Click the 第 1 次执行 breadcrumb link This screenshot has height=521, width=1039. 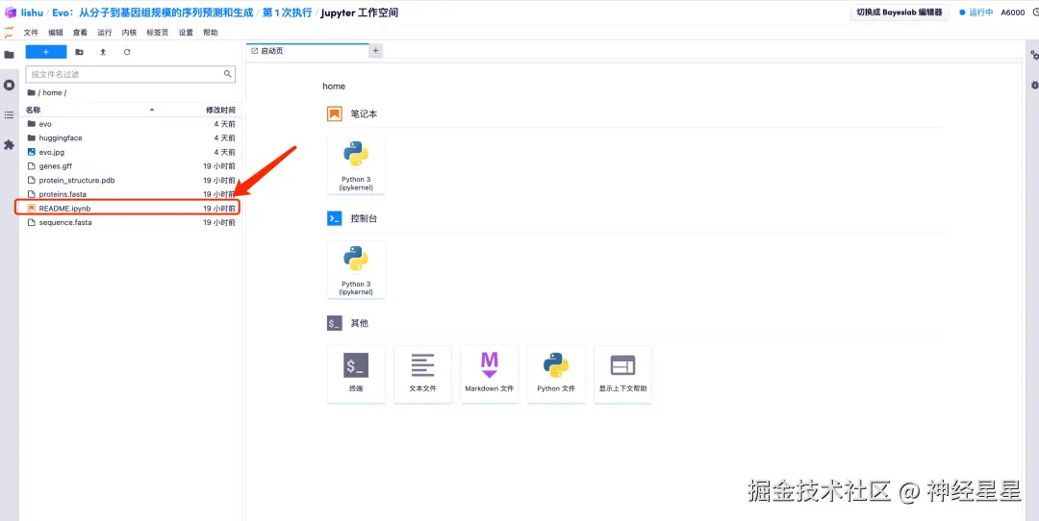[288, 12]
